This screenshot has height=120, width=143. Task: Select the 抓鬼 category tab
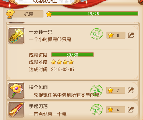pos(29,14)
